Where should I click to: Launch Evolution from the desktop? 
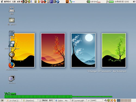click(x=12, y=56)
